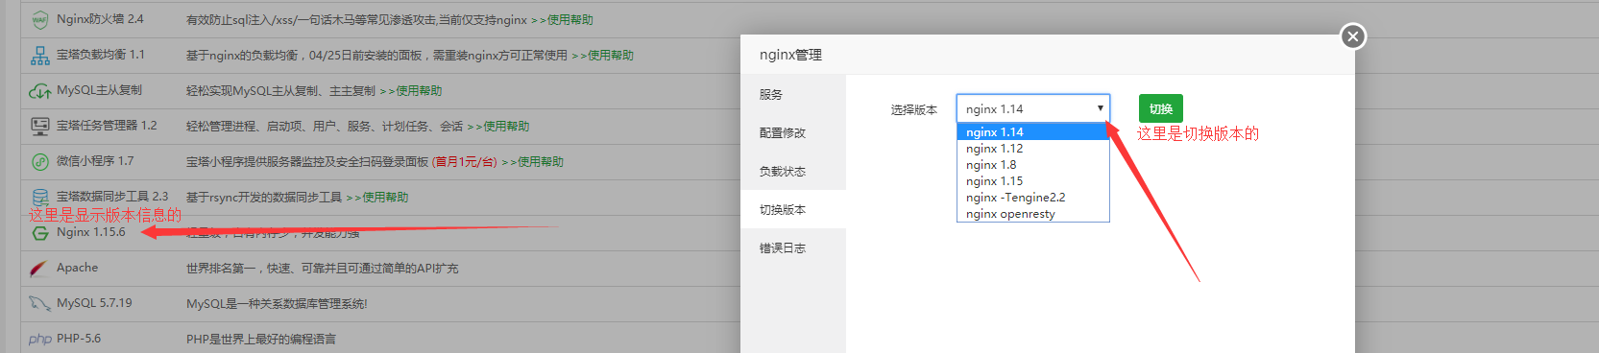Click the PHP-5.6 plugin name
This screenshot has width=1599, height=353.
point(79,339)
